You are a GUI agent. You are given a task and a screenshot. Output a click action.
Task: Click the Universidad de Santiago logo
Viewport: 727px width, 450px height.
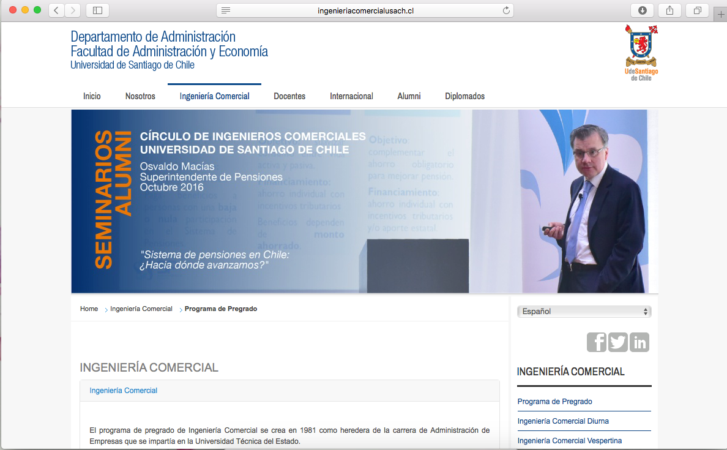641,53
